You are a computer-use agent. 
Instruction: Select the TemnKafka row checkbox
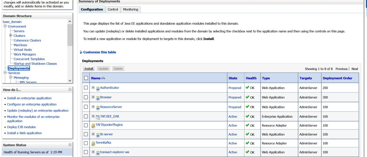tap(86, 144)
